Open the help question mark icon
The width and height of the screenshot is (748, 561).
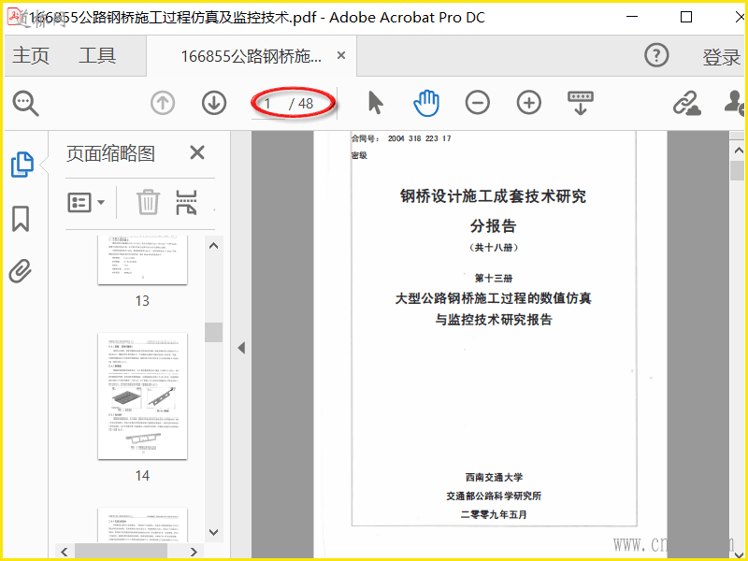(656, 55)
